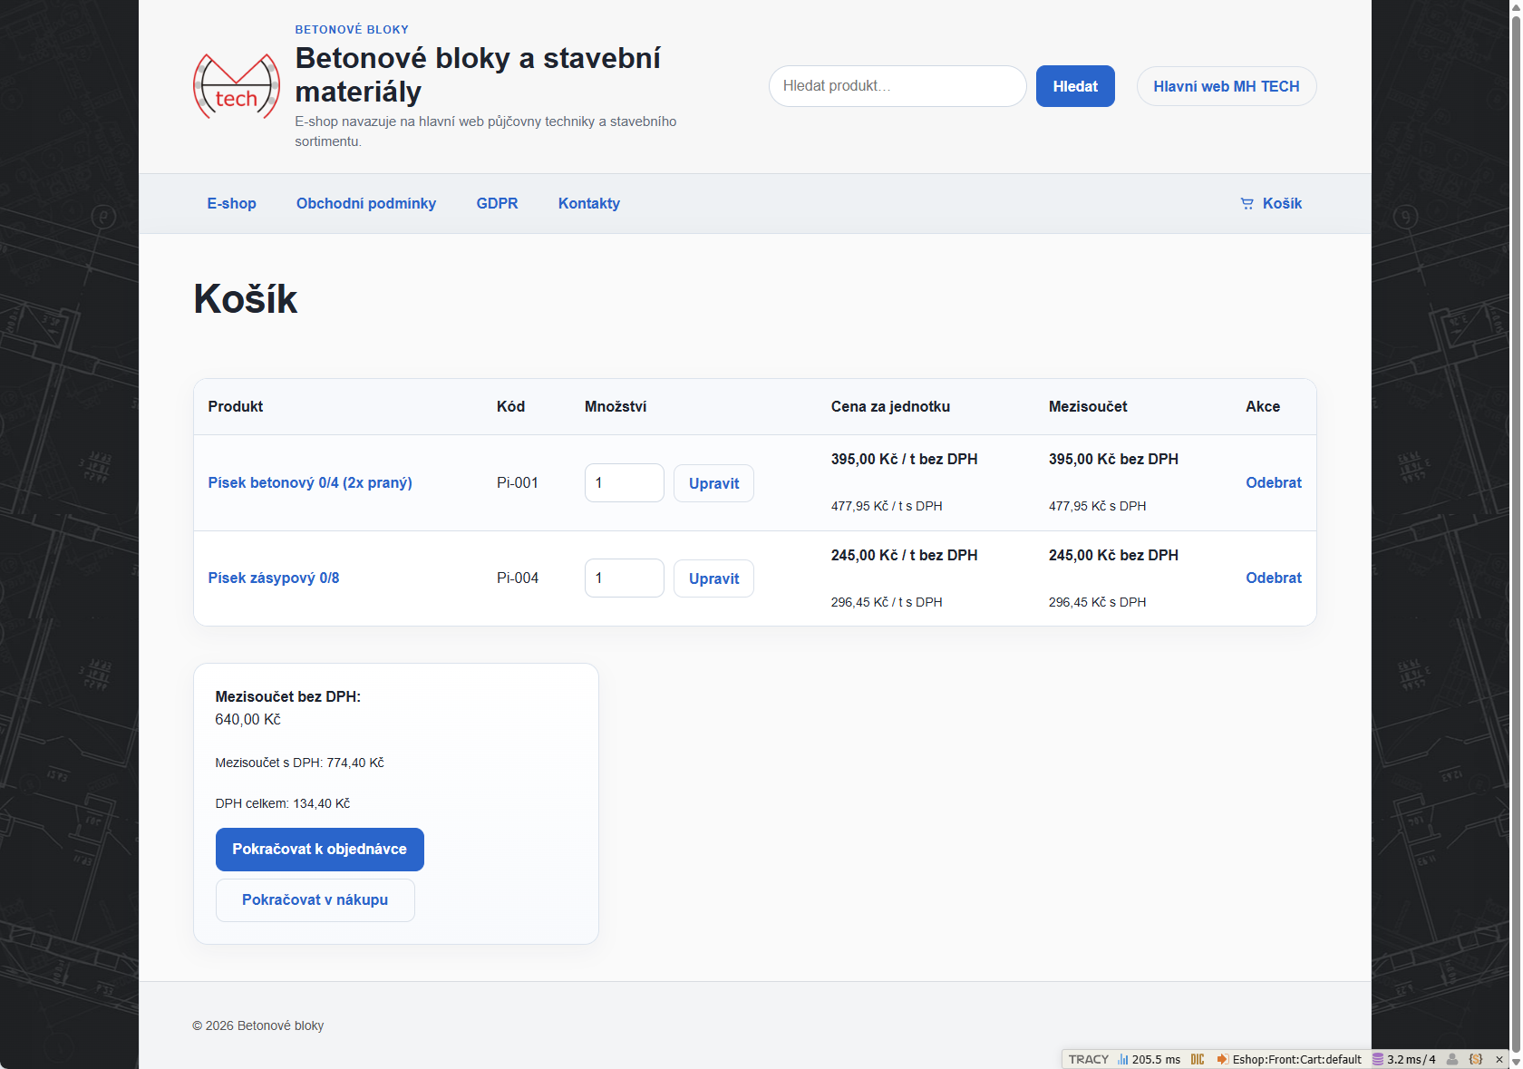Focus quantity field for Pi-004 row
Image resolution: width=1523 pixels, height=1069 pixels.
click(x=625, y=578)
